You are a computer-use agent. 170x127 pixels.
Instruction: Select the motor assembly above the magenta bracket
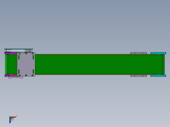tap(19, 50)
